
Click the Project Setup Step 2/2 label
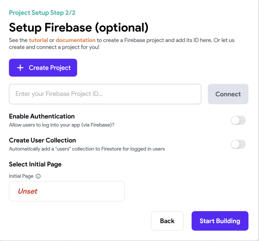click(x=42, y=13)
